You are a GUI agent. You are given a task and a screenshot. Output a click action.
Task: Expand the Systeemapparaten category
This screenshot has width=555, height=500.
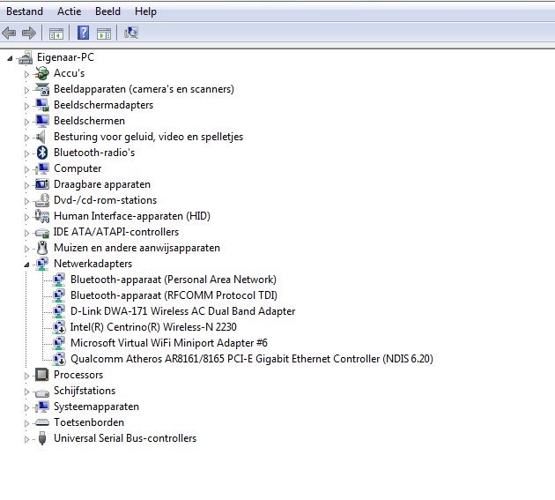tap(26, 407)
